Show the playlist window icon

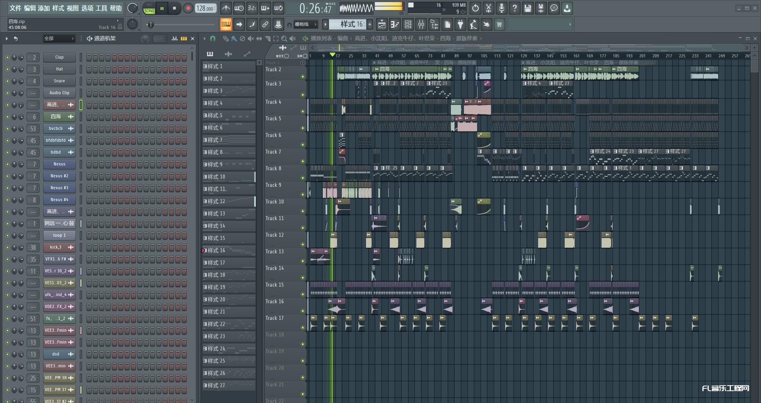pos(381,25)
